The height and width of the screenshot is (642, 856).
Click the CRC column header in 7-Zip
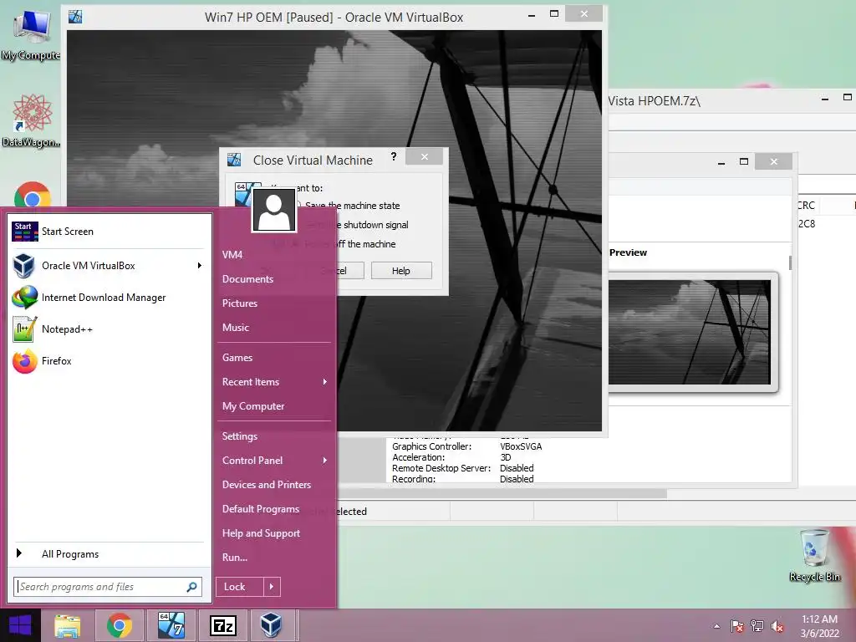coord(807,206)
